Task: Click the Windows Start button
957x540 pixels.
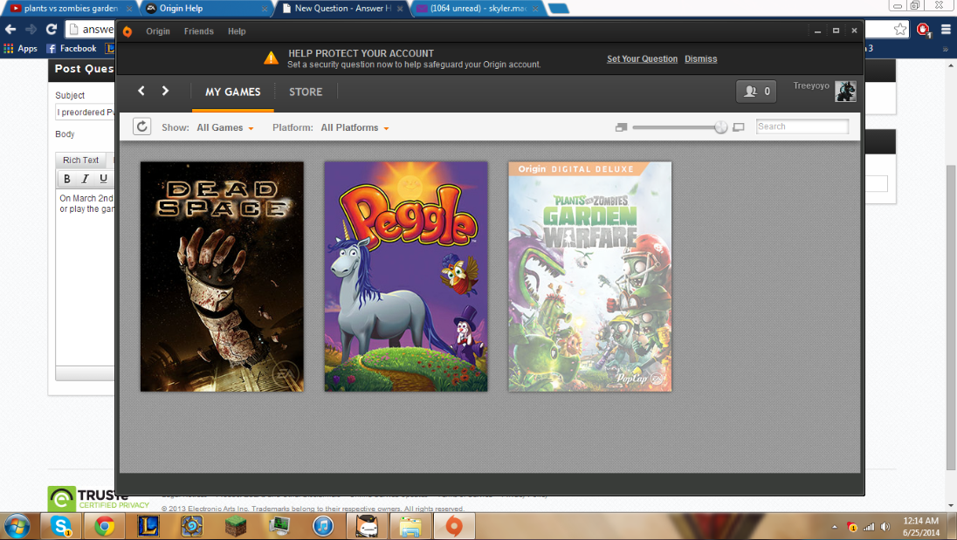Action: [x=17, y=527]
